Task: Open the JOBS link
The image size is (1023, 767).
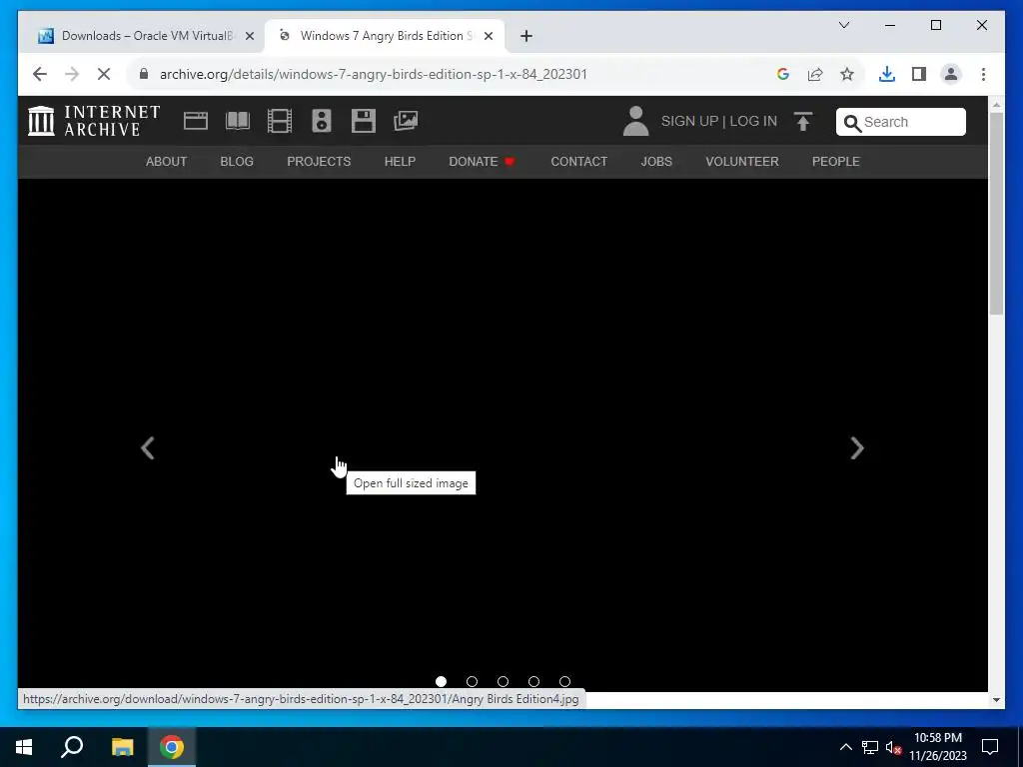Action: tap(656, 162)
